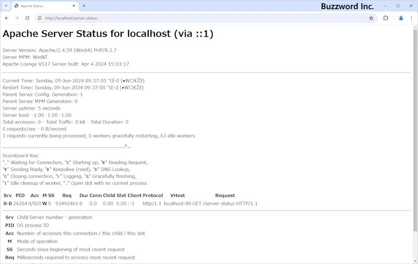Click Mode of operation legend entry
Screen dimensions: 418x264
pyautogui.click(x=37, y=242)
